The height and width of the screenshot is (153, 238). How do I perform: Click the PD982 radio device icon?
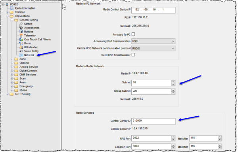(x=7, y=4)
